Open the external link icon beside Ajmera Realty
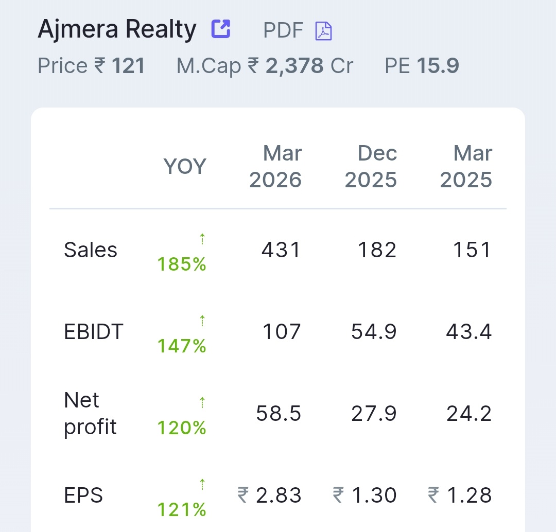556x532 pixels. tap(220, 29)
